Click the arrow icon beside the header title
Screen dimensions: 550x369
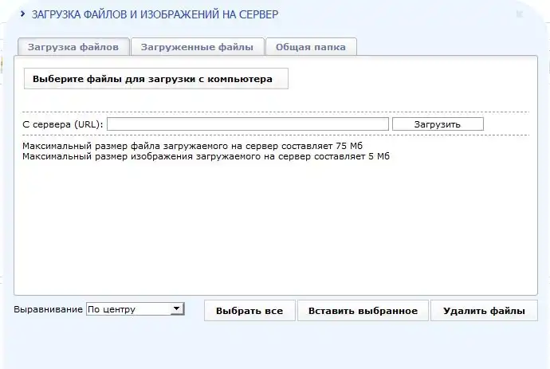pos(22,14)
